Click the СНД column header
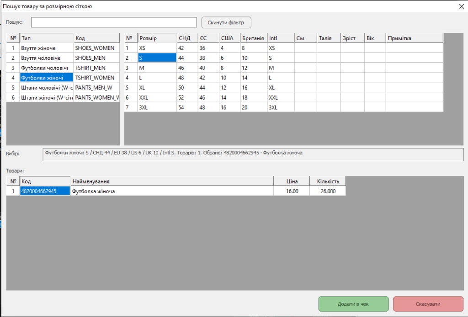This screenshot has height=317, width=468. point(187,38)
